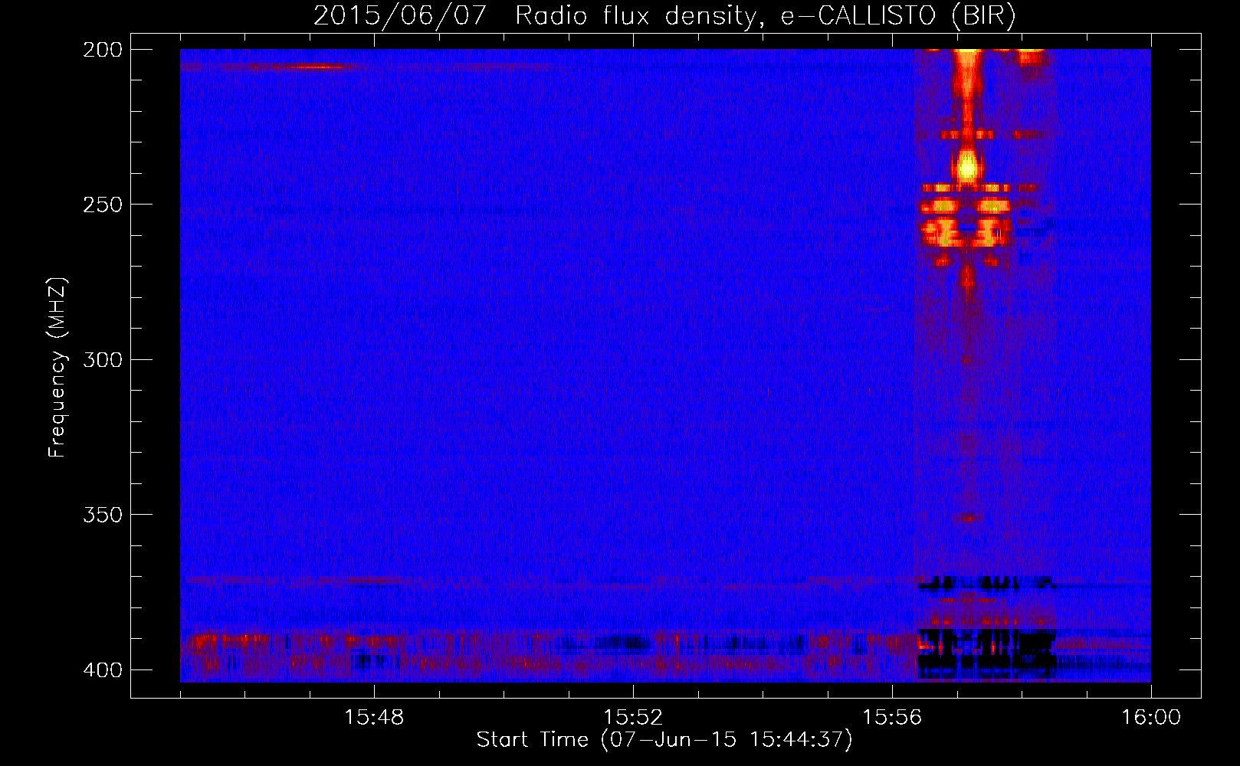Click the 250 frequency tick label
Viewport: 1240px width, 766px height.
point(103,205)
